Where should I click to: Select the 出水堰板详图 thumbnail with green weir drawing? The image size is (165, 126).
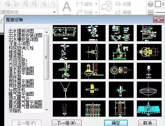tap(65, 33)
